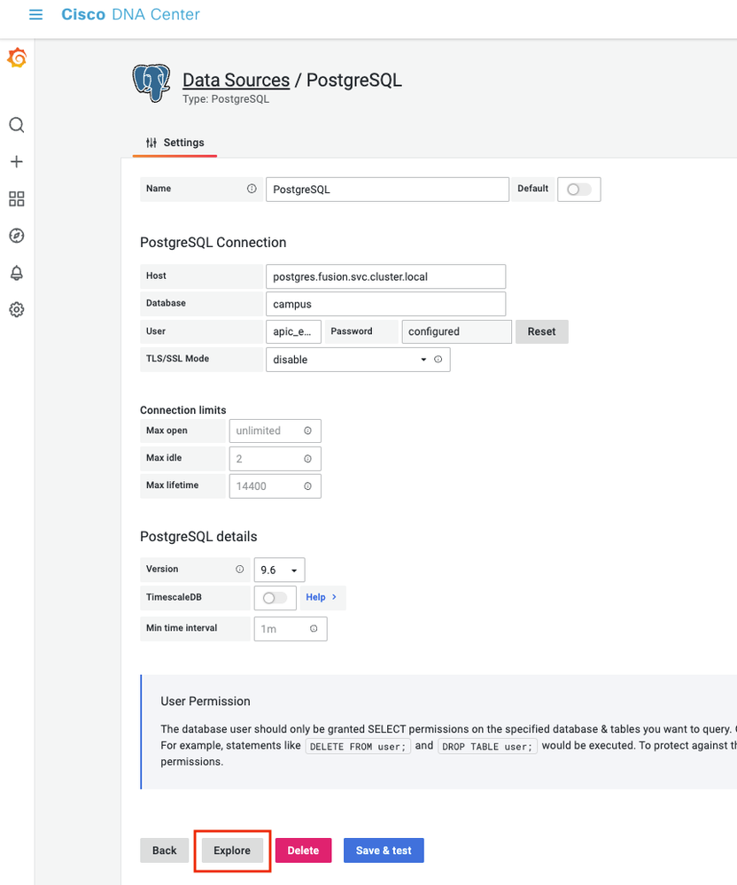Click the info icon in TLS/SSL Mode
Screen dimensions: 737x885
click(438, 360)
